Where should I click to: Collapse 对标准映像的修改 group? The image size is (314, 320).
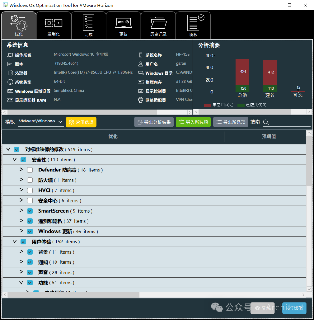point(8,149)
